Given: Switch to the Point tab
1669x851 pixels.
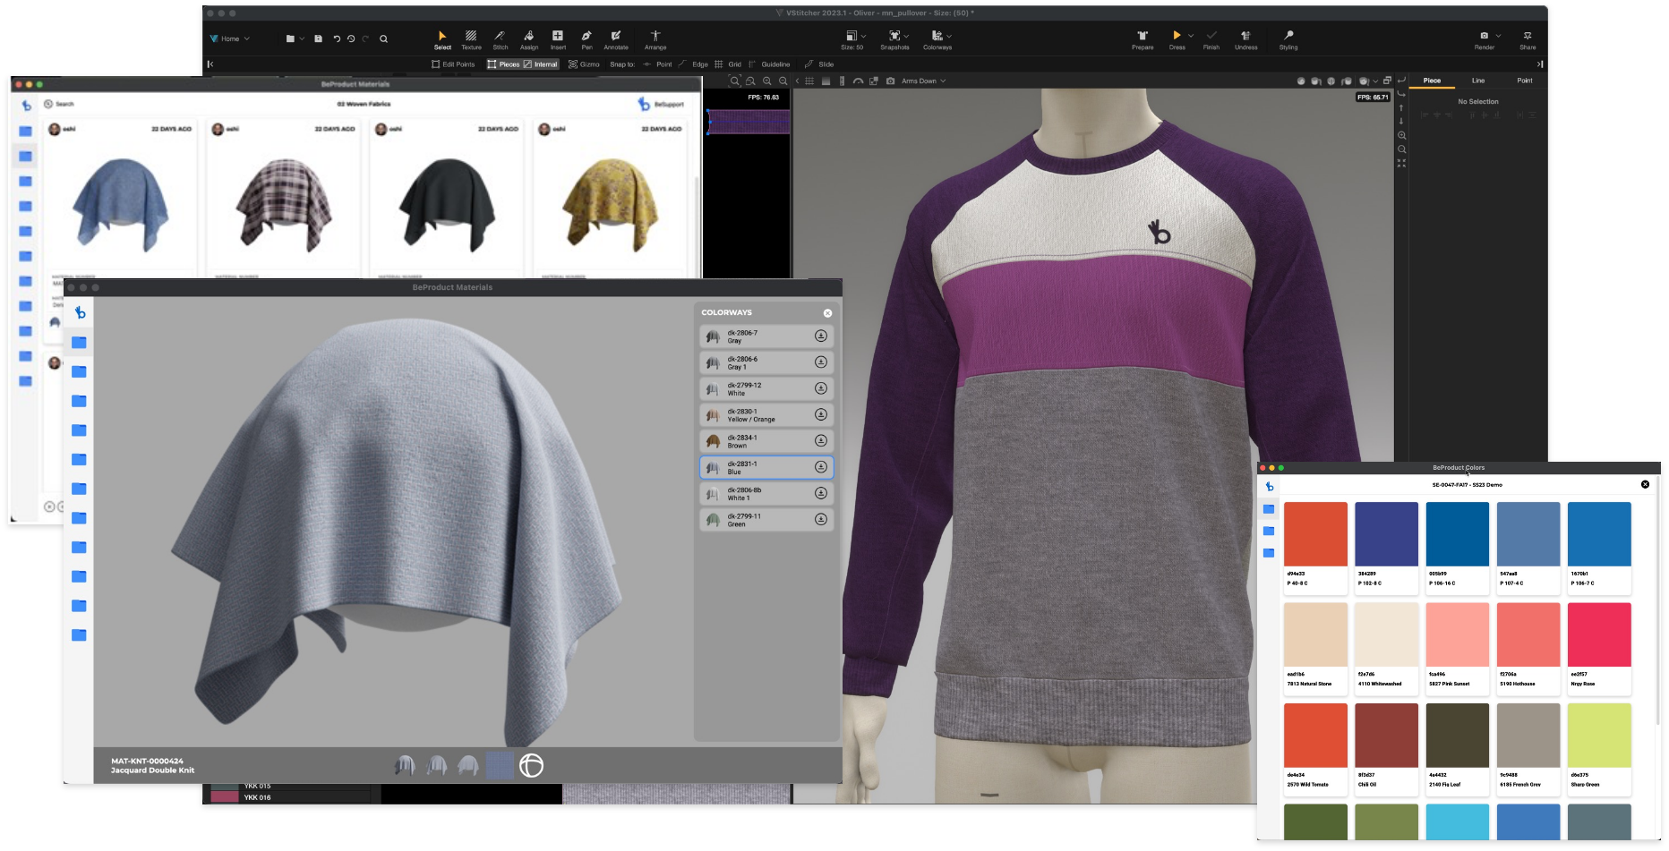Looking at the screenshot, I should 1524,81.
